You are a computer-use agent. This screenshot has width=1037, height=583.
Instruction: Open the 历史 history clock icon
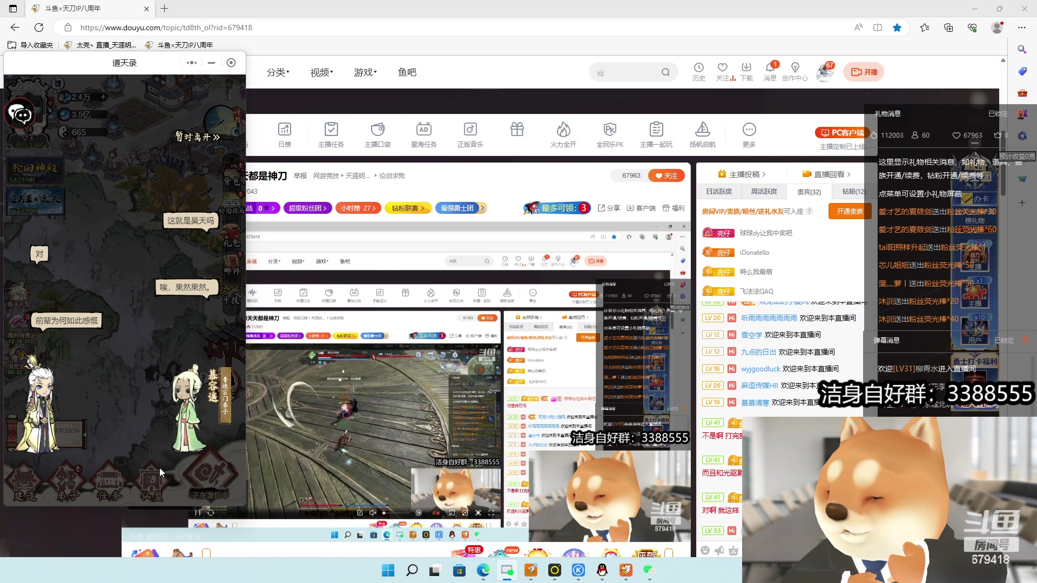699,71
